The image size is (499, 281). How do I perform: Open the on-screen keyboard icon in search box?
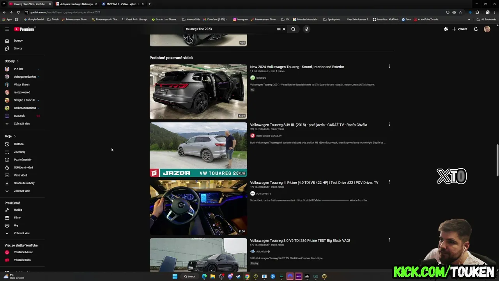[x=278, y=29]
